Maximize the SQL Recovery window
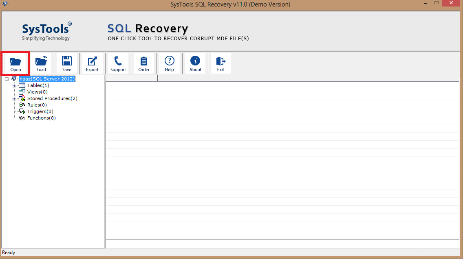The image size is (463, 259). point(437,3)
